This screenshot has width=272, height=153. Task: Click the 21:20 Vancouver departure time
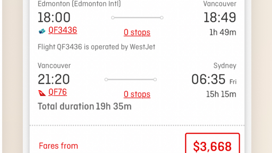coord(54,79)
